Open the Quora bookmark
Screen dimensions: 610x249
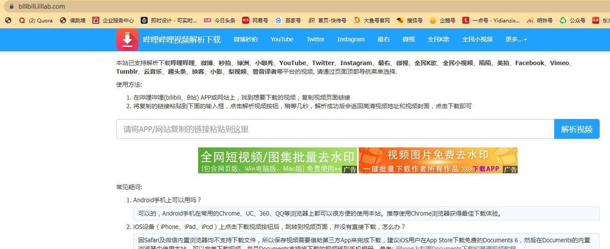(35, 20)
